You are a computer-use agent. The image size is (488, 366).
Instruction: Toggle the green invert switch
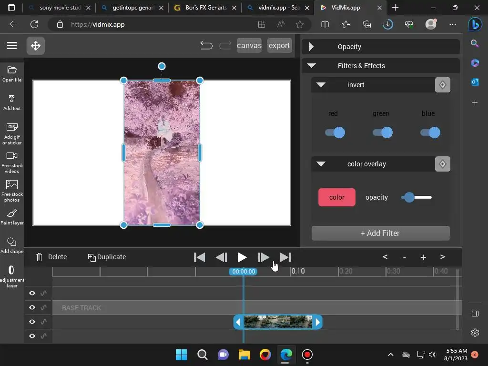pyautogui.click(x=383, y=132)
